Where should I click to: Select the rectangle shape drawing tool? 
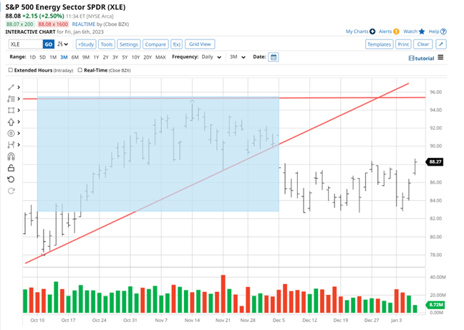pos(11,110)
